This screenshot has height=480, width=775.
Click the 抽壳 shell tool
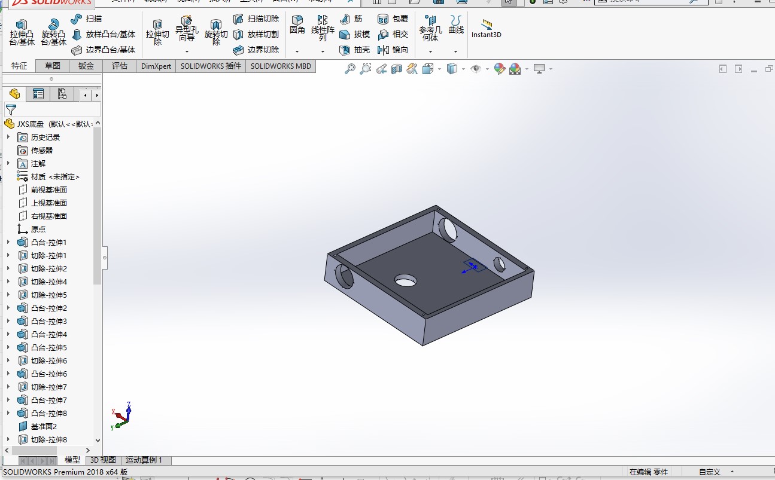(x=355, y=50)
